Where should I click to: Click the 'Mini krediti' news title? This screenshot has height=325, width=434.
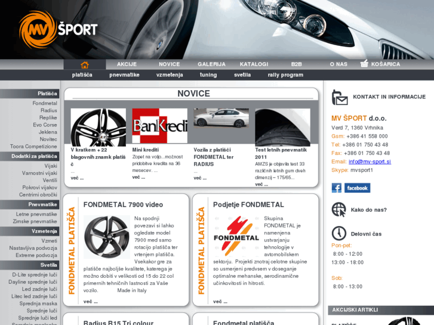pyautogui.click(x=146, y=150)
